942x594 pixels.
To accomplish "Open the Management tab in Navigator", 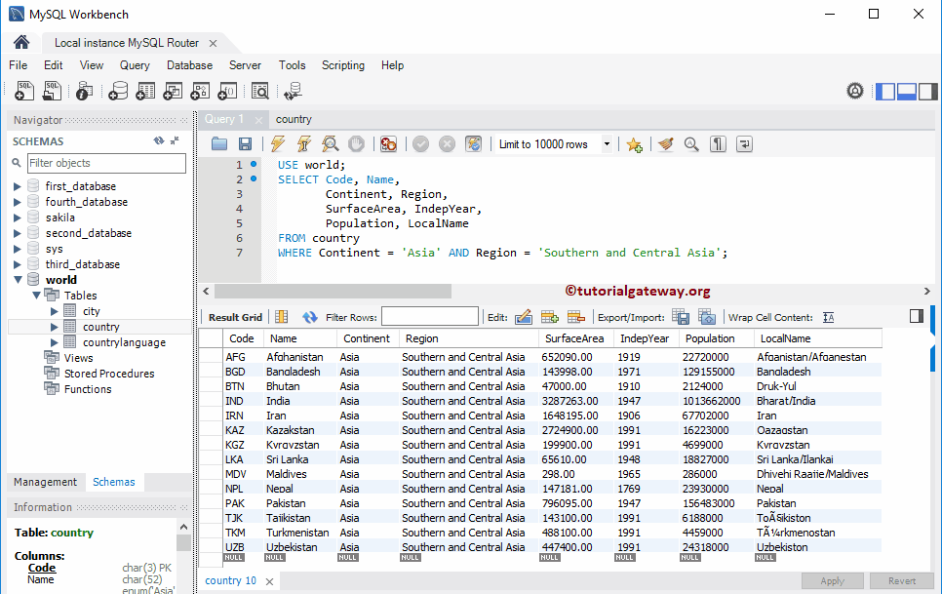I will pyautogui.click(x=45, y=482).
